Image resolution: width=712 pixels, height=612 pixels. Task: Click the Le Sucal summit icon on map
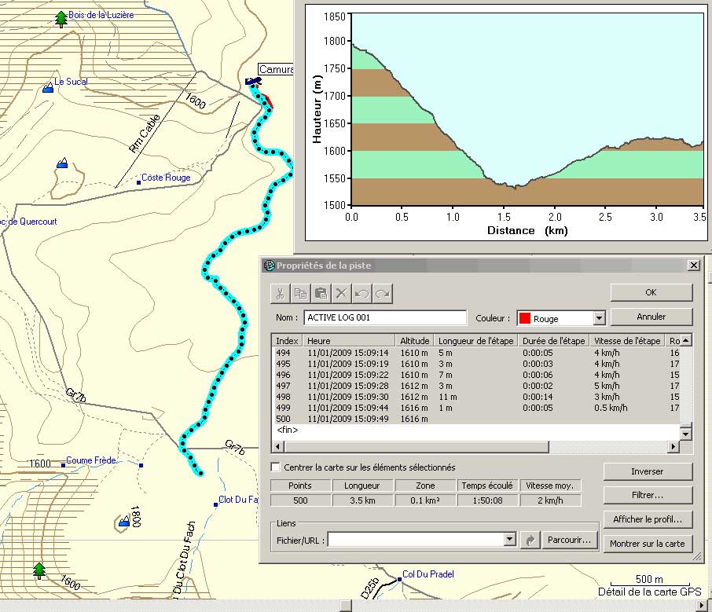(48, 87)
